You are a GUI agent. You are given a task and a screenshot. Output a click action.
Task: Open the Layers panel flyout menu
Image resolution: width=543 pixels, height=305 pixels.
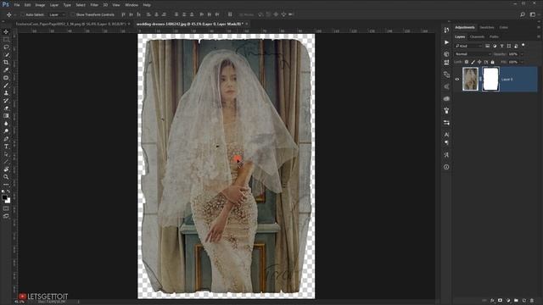click(x=539, y=36)
